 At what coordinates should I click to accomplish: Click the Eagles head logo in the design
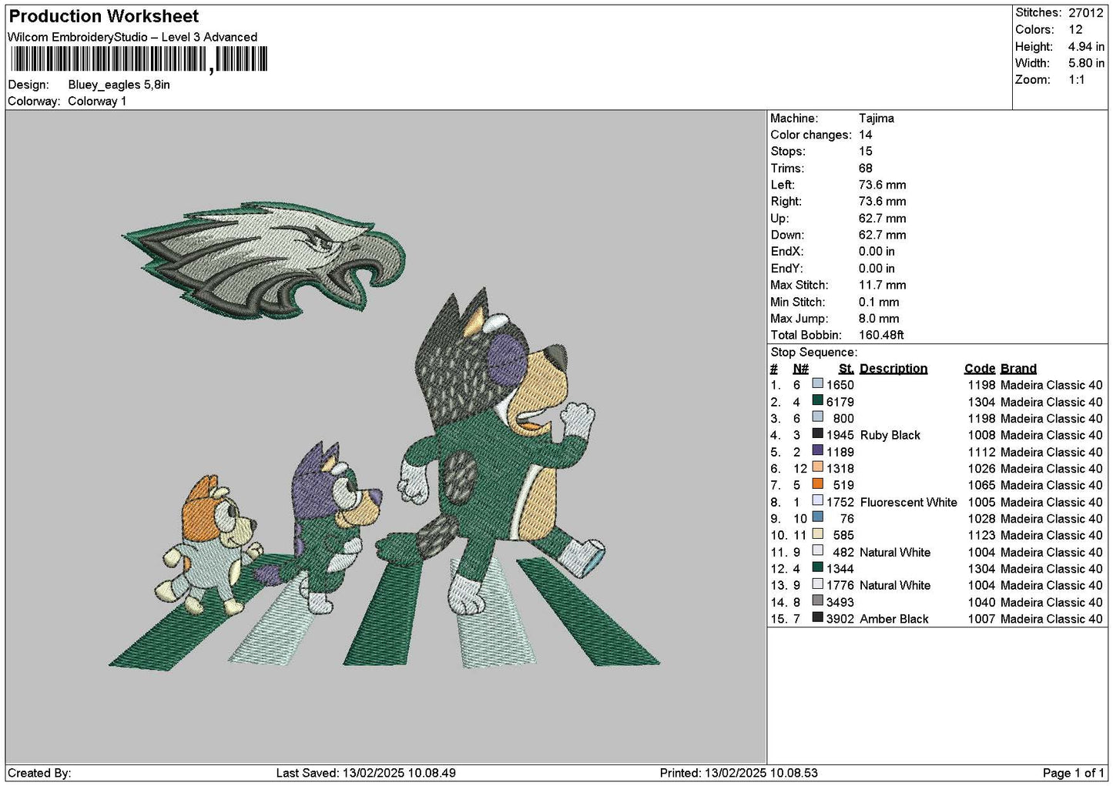(x=264, y=260)
